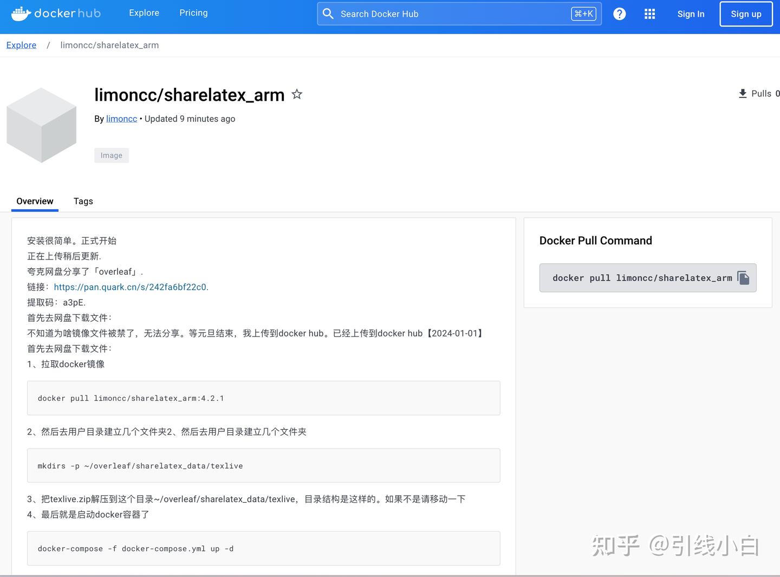Switch to the Overview tab

[x=35, y=201]
